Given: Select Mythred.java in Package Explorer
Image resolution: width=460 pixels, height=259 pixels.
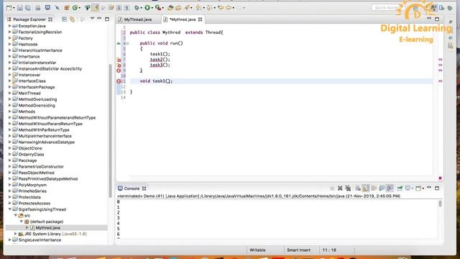Looking at the screenshot, I should [x=48, y=227].
